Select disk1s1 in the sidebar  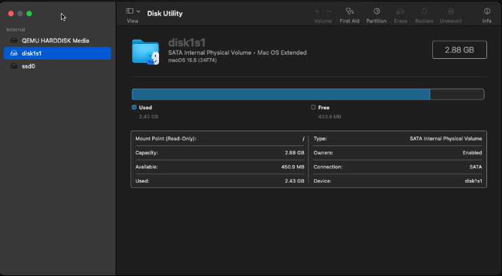click(x=58, y=53)
